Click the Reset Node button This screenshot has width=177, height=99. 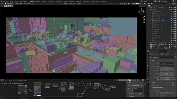[136, 86]
